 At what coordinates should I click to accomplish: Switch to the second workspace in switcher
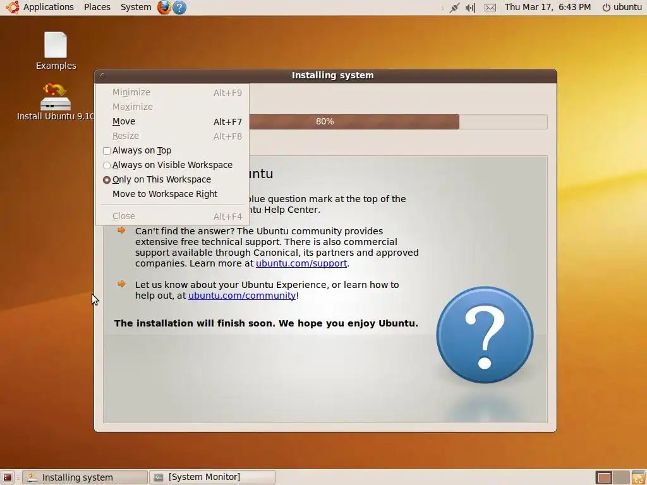620,477
